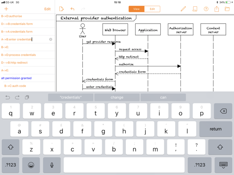Screen dimensions: 234x175
Task: Tap the plus icon to add a line
Action: [x=6, y=9]
